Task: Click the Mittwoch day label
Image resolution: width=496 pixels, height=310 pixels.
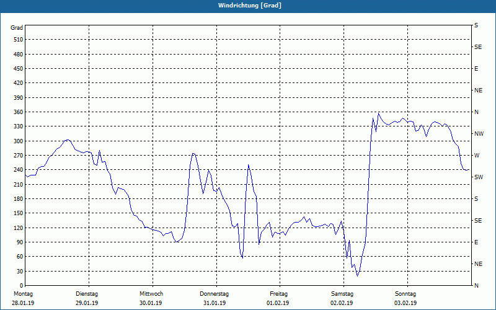Action: 151,294
